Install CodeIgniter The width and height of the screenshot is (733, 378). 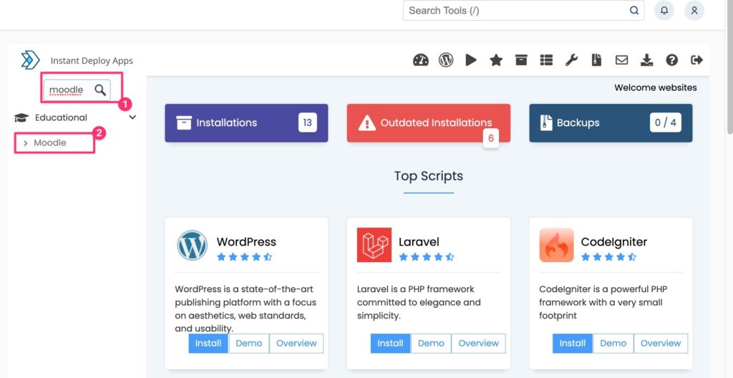click(x=573, y=344)
